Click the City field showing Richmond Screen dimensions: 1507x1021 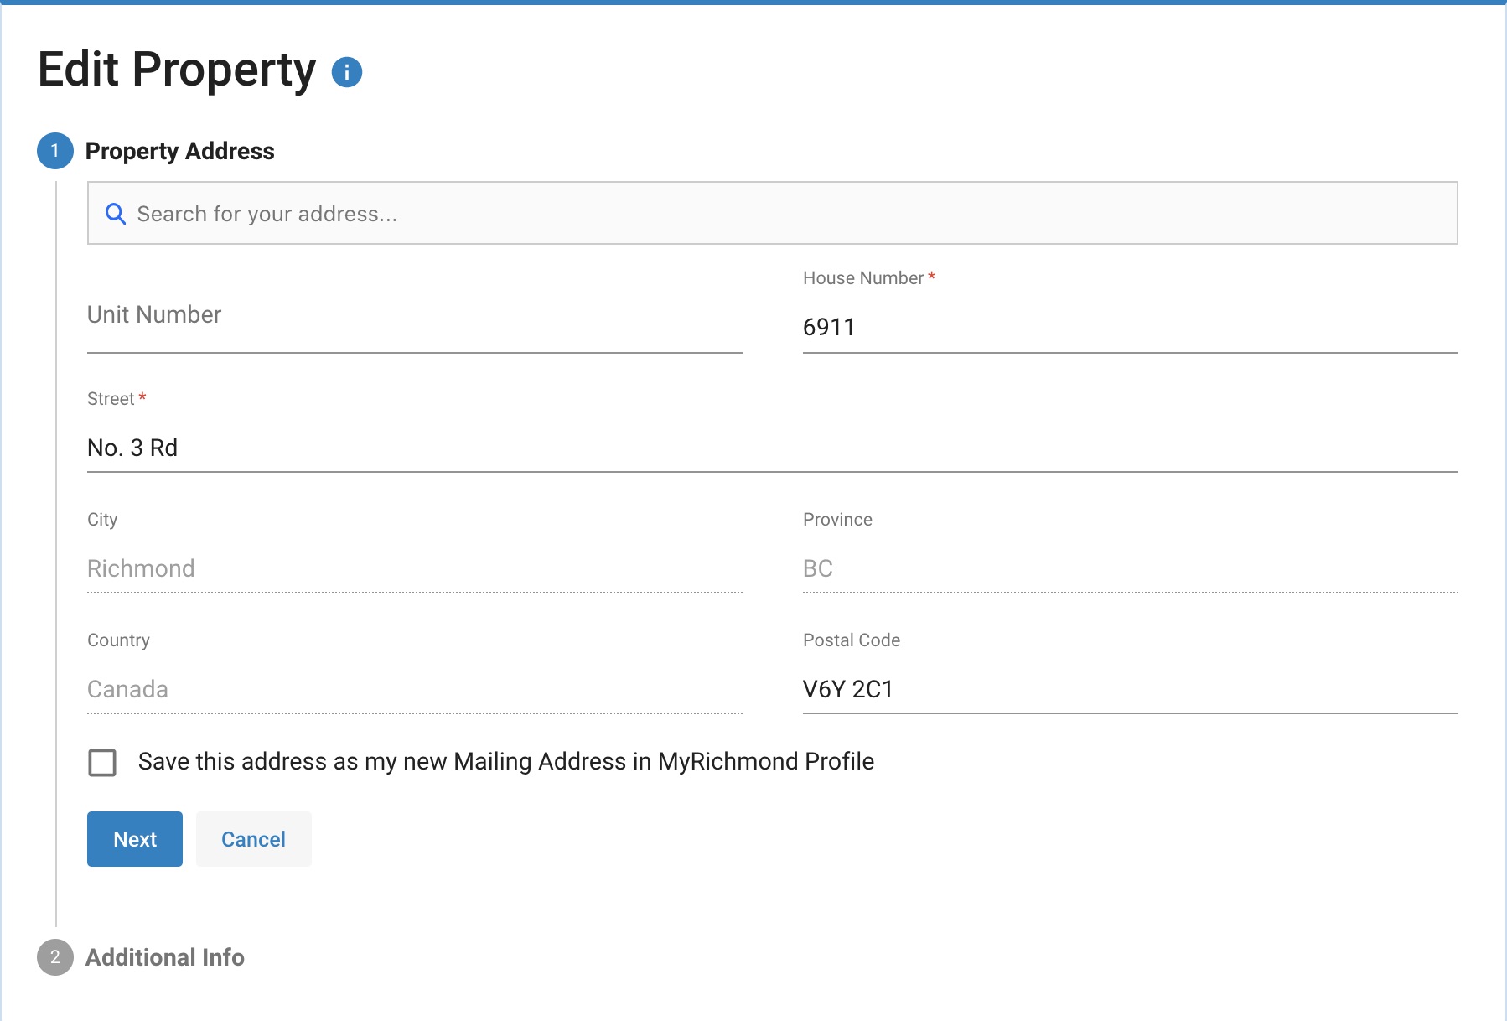coord(414,568)
